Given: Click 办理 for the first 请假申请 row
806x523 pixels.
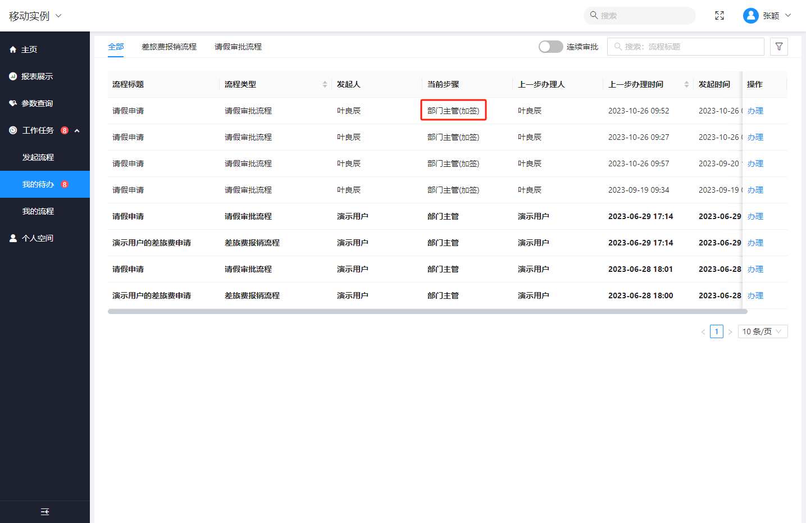Looking at the screenshot, I should click(755, 111).
